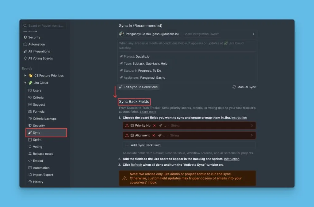The image size is (314, 207).
Task: Click the Release notes bell icon
Action: point(30,154)
